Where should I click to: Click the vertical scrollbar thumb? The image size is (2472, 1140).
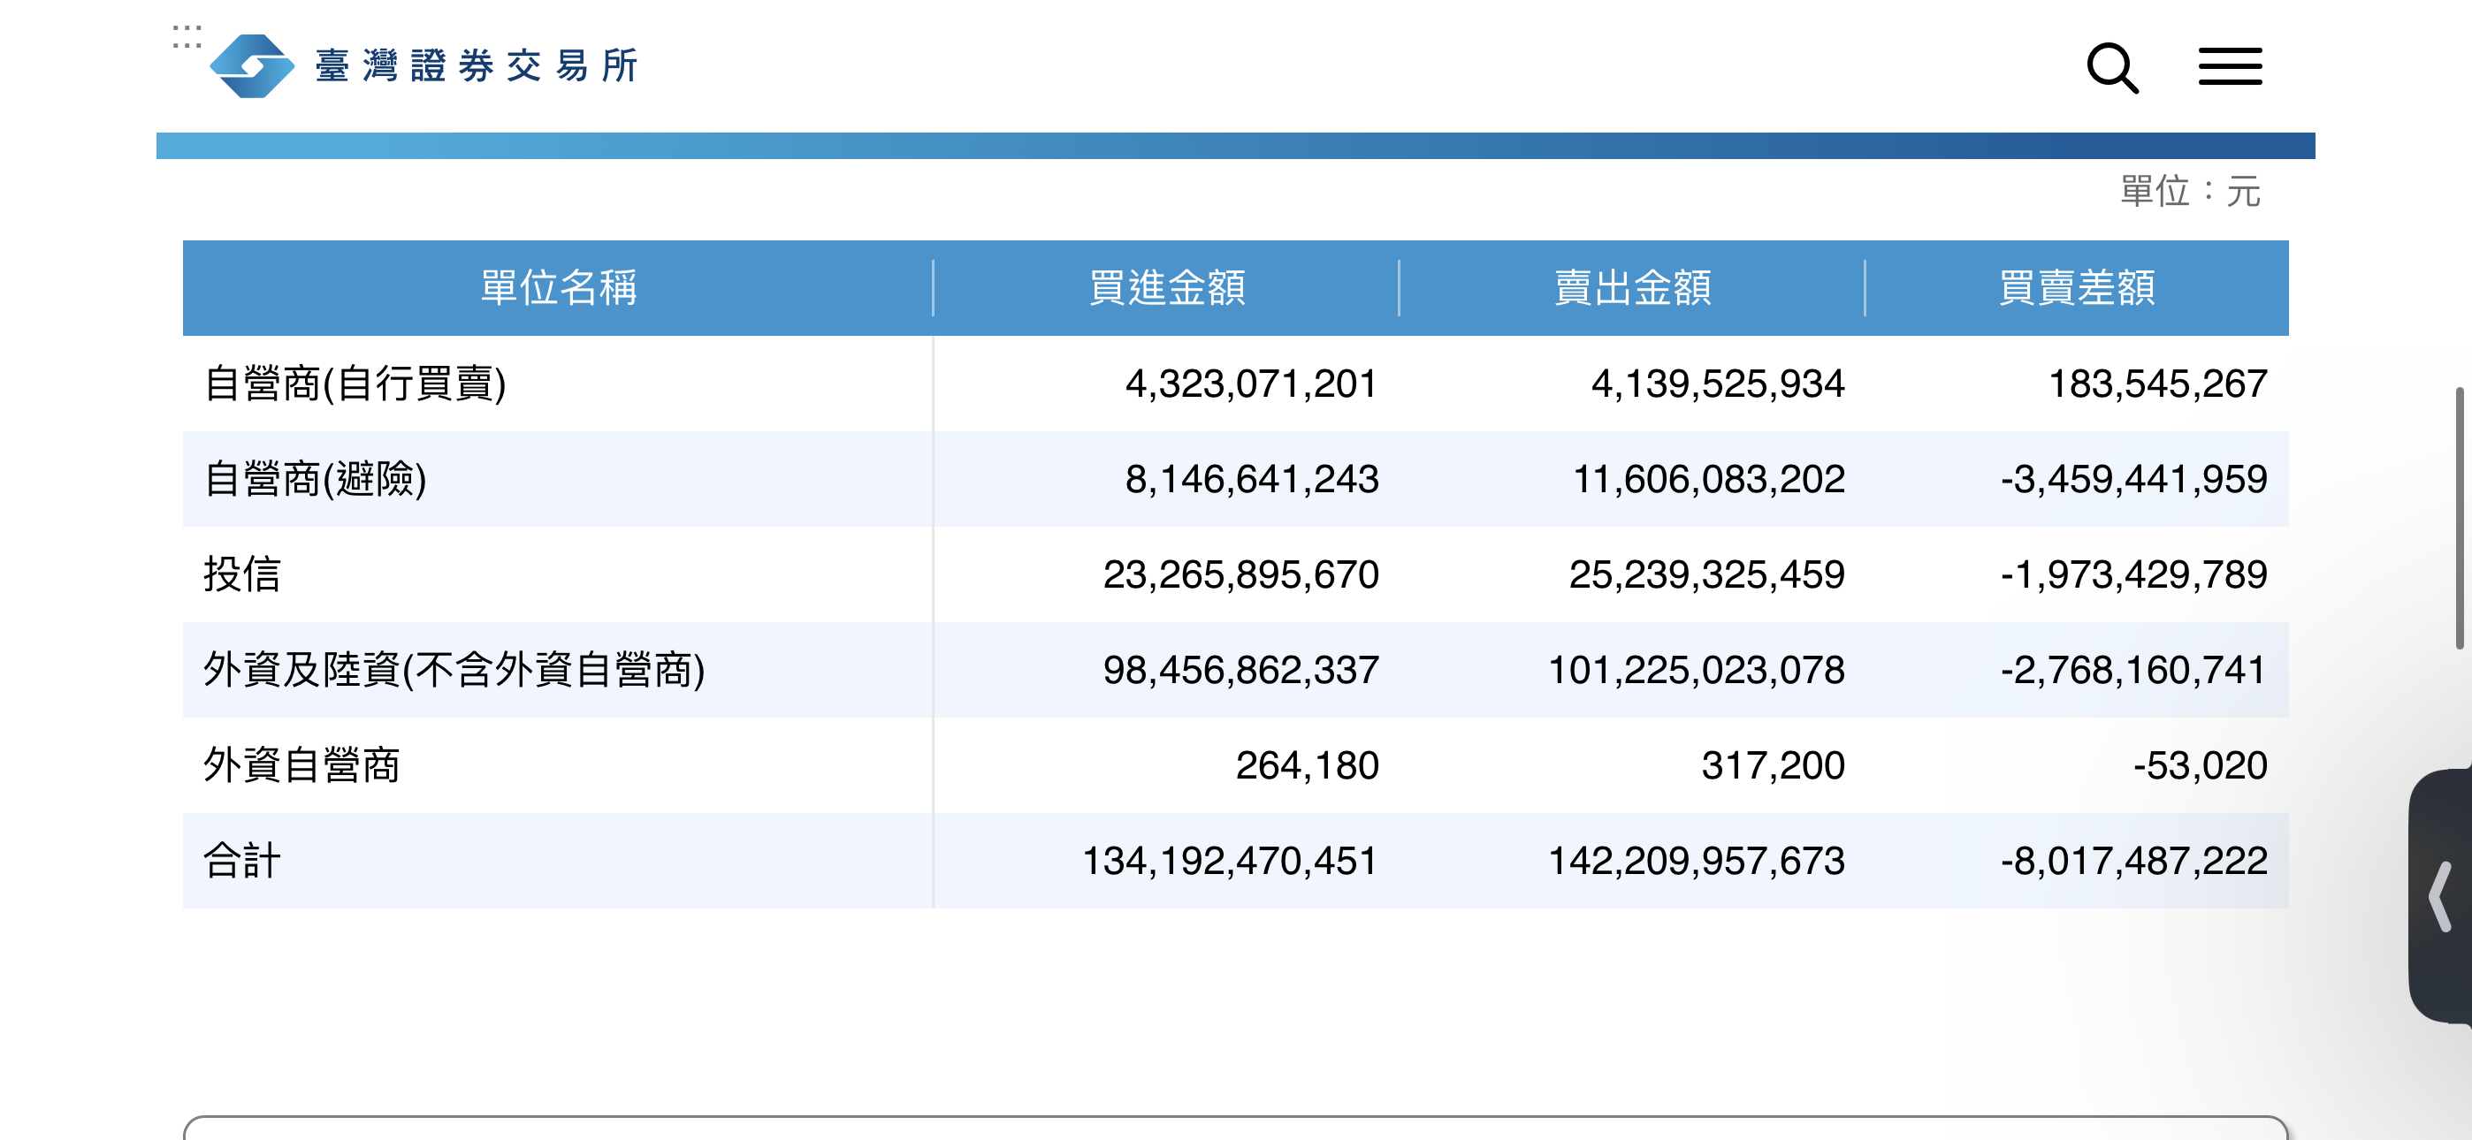coord(2460,518)
